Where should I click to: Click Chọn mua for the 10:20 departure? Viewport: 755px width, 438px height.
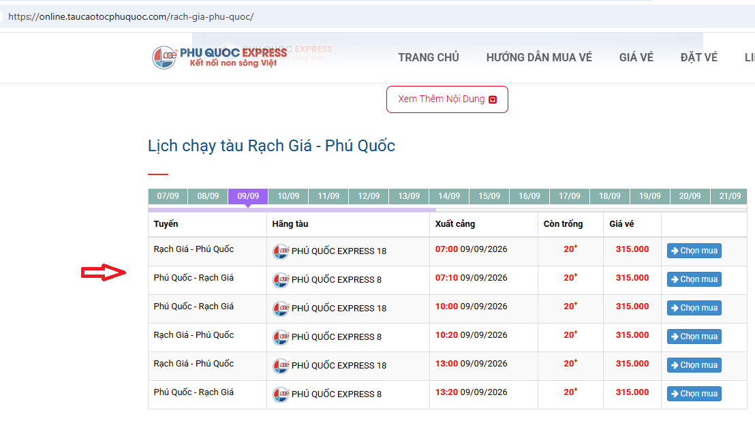pyautogui.click(x=694, y=337)
